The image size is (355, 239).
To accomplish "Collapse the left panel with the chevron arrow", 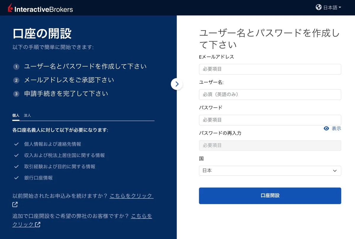I will pyautogui.click(x=177, y=84).
